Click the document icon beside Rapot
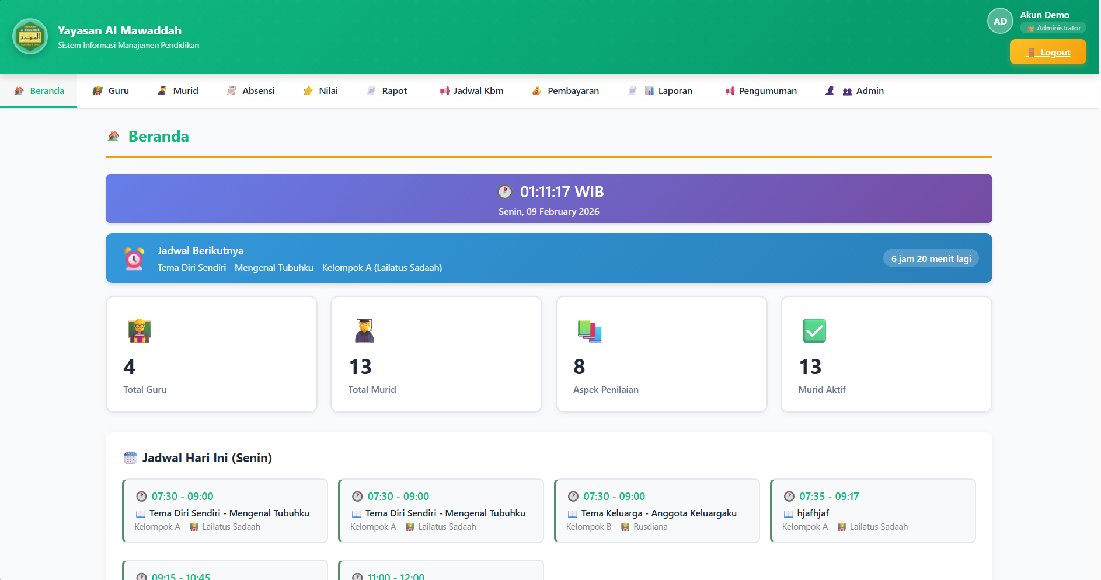This screenshot has width=1101, height=580. tap(371, 91)
